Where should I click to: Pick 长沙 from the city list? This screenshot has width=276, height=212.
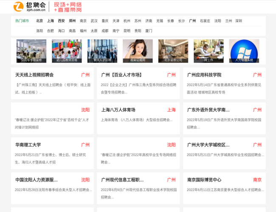click(181, 21)
